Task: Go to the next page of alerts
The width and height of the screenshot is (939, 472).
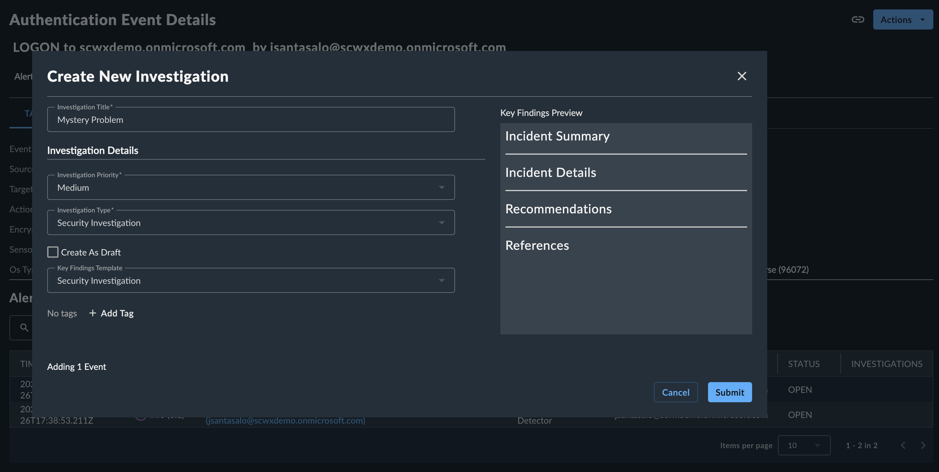Action: [923, 445]
